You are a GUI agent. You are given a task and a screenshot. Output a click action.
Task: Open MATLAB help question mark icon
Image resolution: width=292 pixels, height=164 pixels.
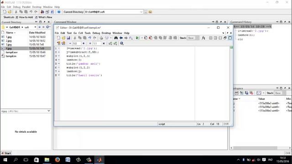click(59, 12)
